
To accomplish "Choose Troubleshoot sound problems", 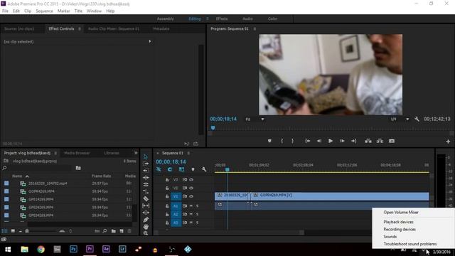I will (x=410, y=244).
